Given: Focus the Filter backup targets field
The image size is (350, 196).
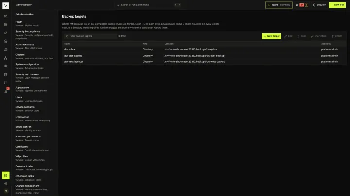Looking at the screenshot, I should click(x=90, y=36).
